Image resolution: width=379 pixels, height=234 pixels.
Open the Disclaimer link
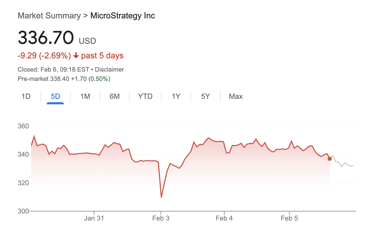click(x=109, y=70)
